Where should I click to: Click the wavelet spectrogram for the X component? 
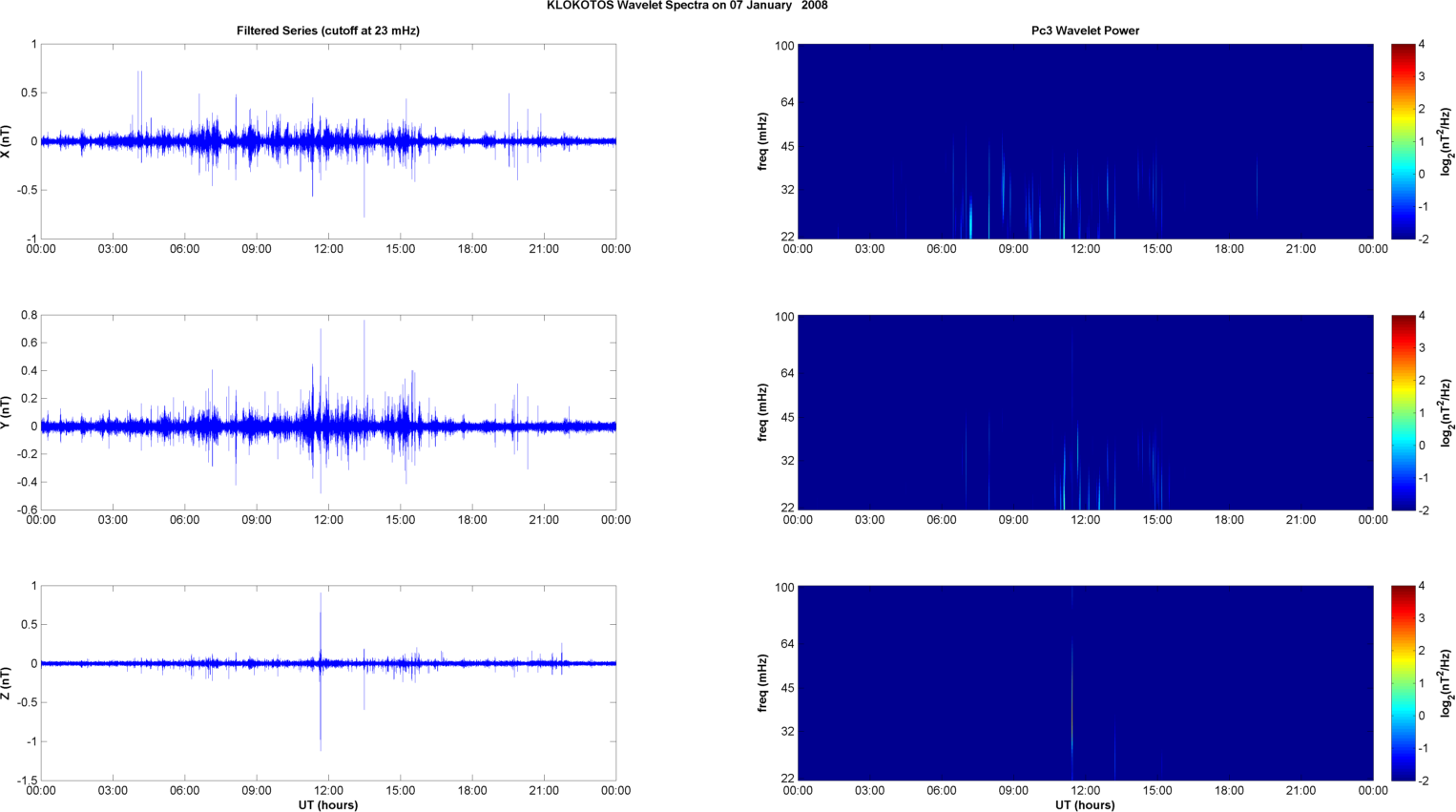[1085, 141]
